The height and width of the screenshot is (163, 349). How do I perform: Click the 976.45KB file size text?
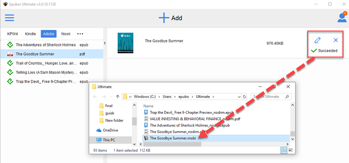[x=275, y=43]
